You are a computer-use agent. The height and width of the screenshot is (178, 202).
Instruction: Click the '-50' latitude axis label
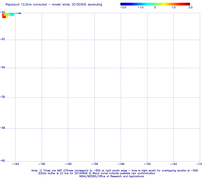[2, 12]
